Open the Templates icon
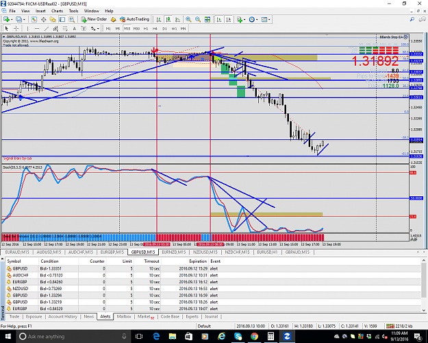The width and height of the screenshot is (428, 343). point(264,19)
